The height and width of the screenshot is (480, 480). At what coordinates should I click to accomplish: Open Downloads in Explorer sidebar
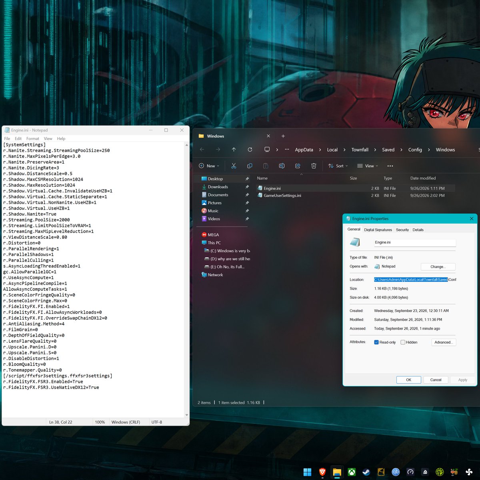click(x=218, y=187)
